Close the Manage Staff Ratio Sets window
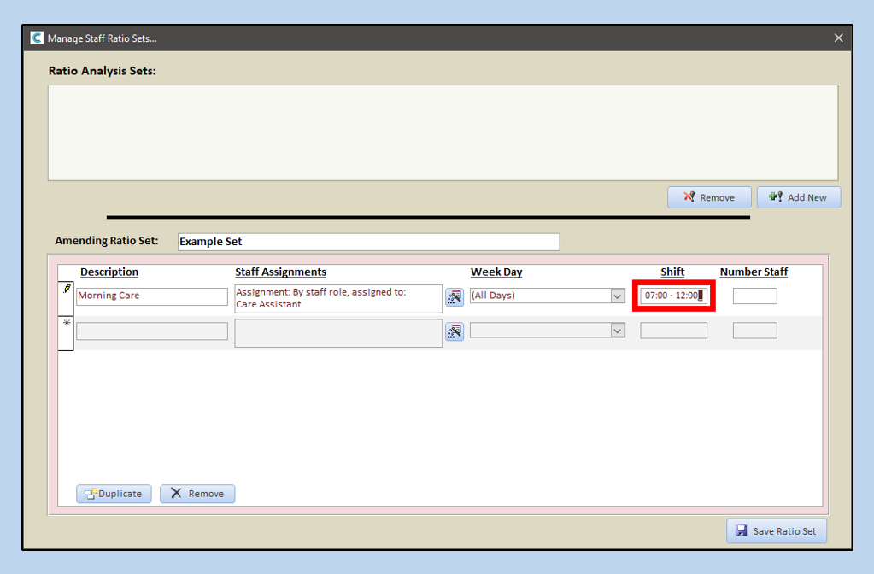Viewport: 874px width, 574px height. click(x=838, y=38)
